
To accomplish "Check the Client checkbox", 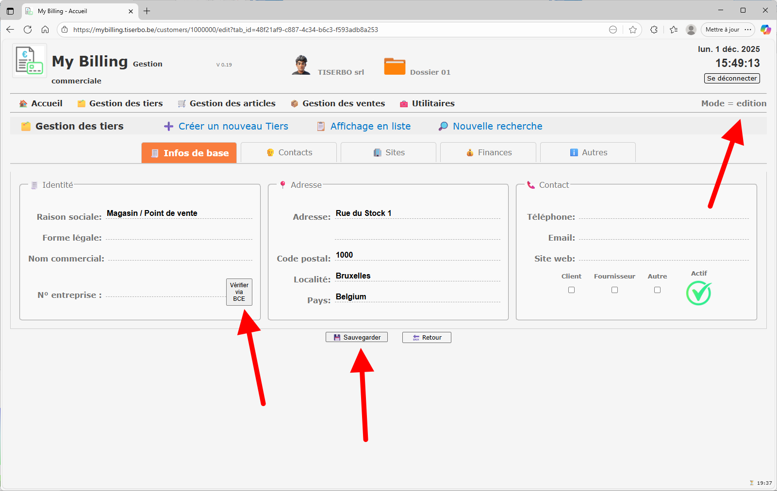I will (571, 290).
